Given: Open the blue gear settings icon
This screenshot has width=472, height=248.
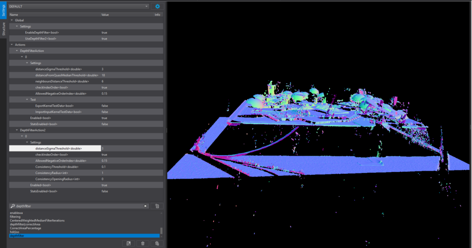Looking at the screenshot, I should (x=157, y=6).
